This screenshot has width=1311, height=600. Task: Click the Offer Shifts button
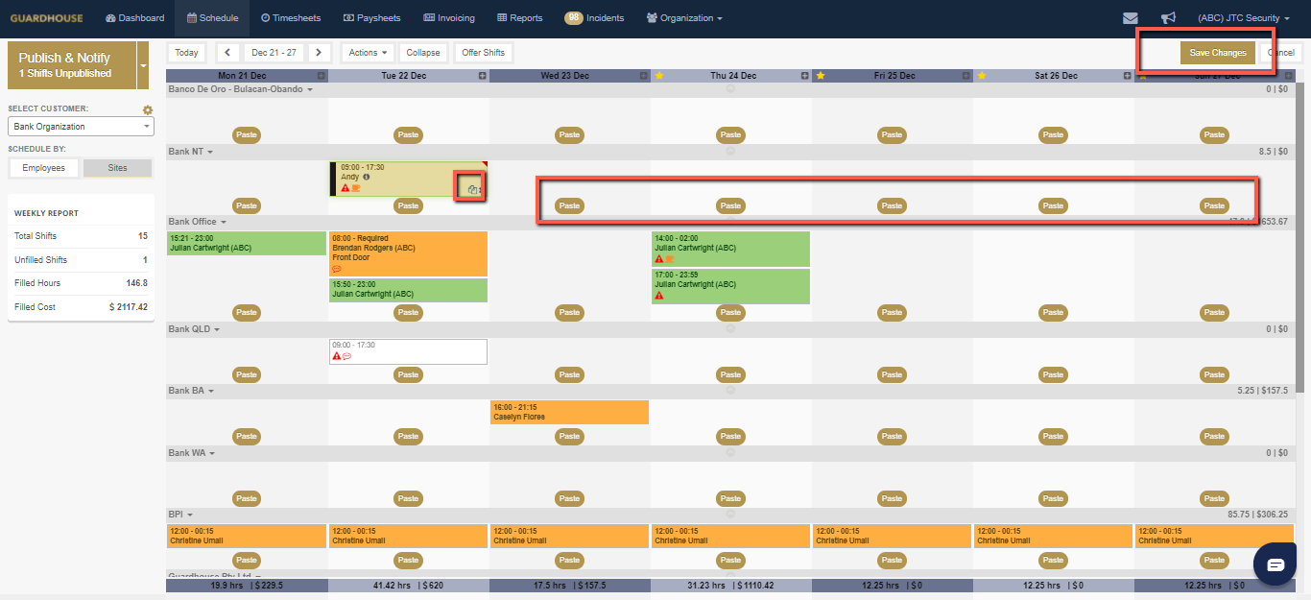[x=484, y=53]
